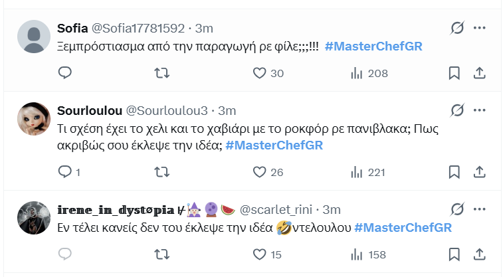This screenshot has height=277, width=503.
Task: Open #MasterChefGR hashtag in Sofia's tweet
Action: (373, 46)
